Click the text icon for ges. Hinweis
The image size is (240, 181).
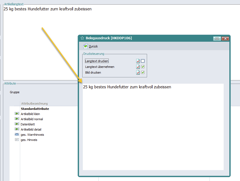tap(17, 140)
